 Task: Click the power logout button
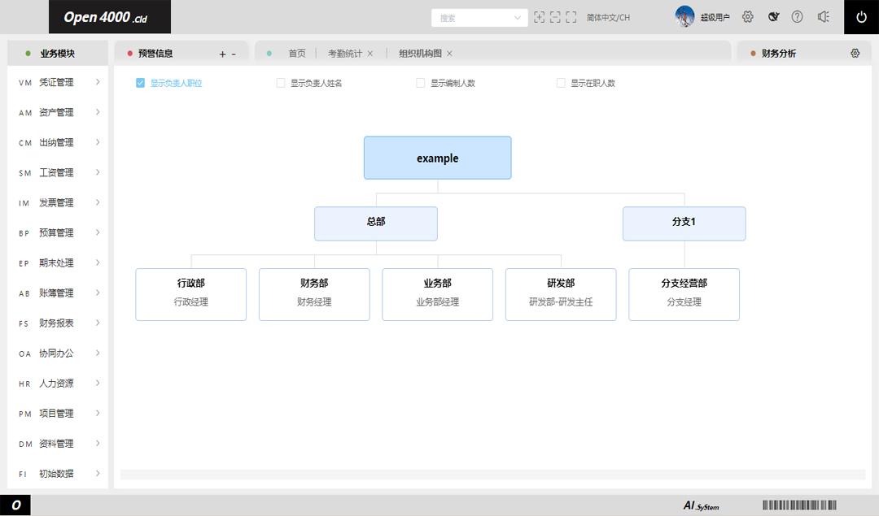coord(862,17)
